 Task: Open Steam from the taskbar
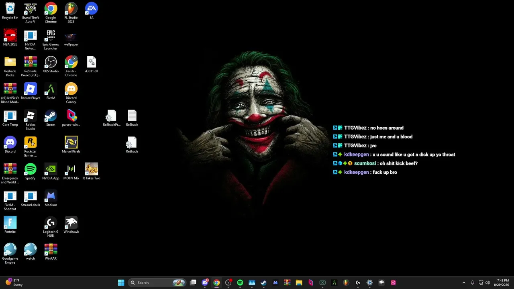(x=263, y=283)
